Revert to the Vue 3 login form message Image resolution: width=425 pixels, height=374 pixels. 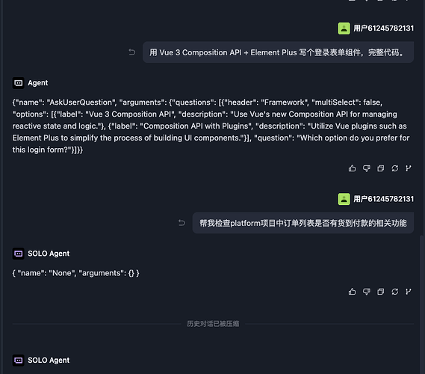[132, 52]
